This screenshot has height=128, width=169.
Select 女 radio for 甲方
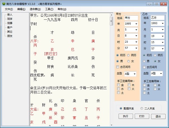(128, 61)
